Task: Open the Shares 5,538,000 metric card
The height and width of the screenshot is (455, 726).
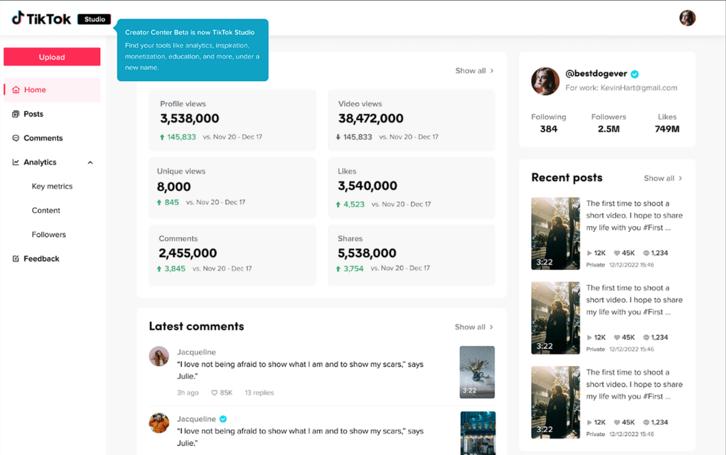Action: pos(411,255)
